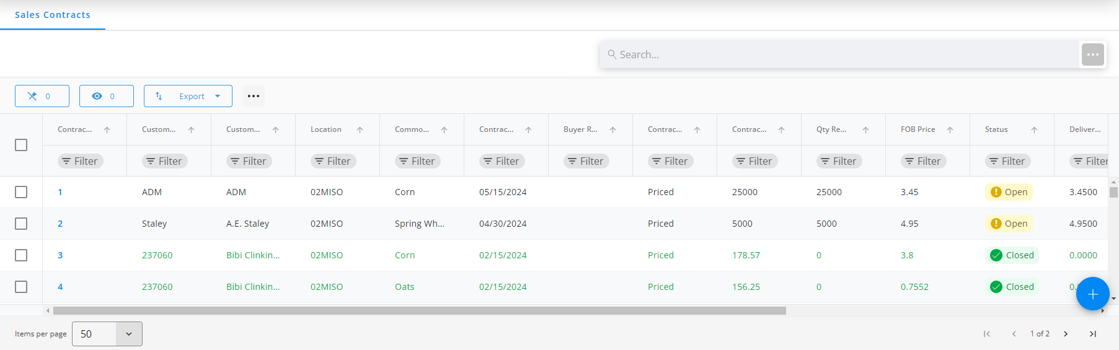Sort by second Custom... column arrow
This screenshot has width=1119, height=350.
pos(276,129)
